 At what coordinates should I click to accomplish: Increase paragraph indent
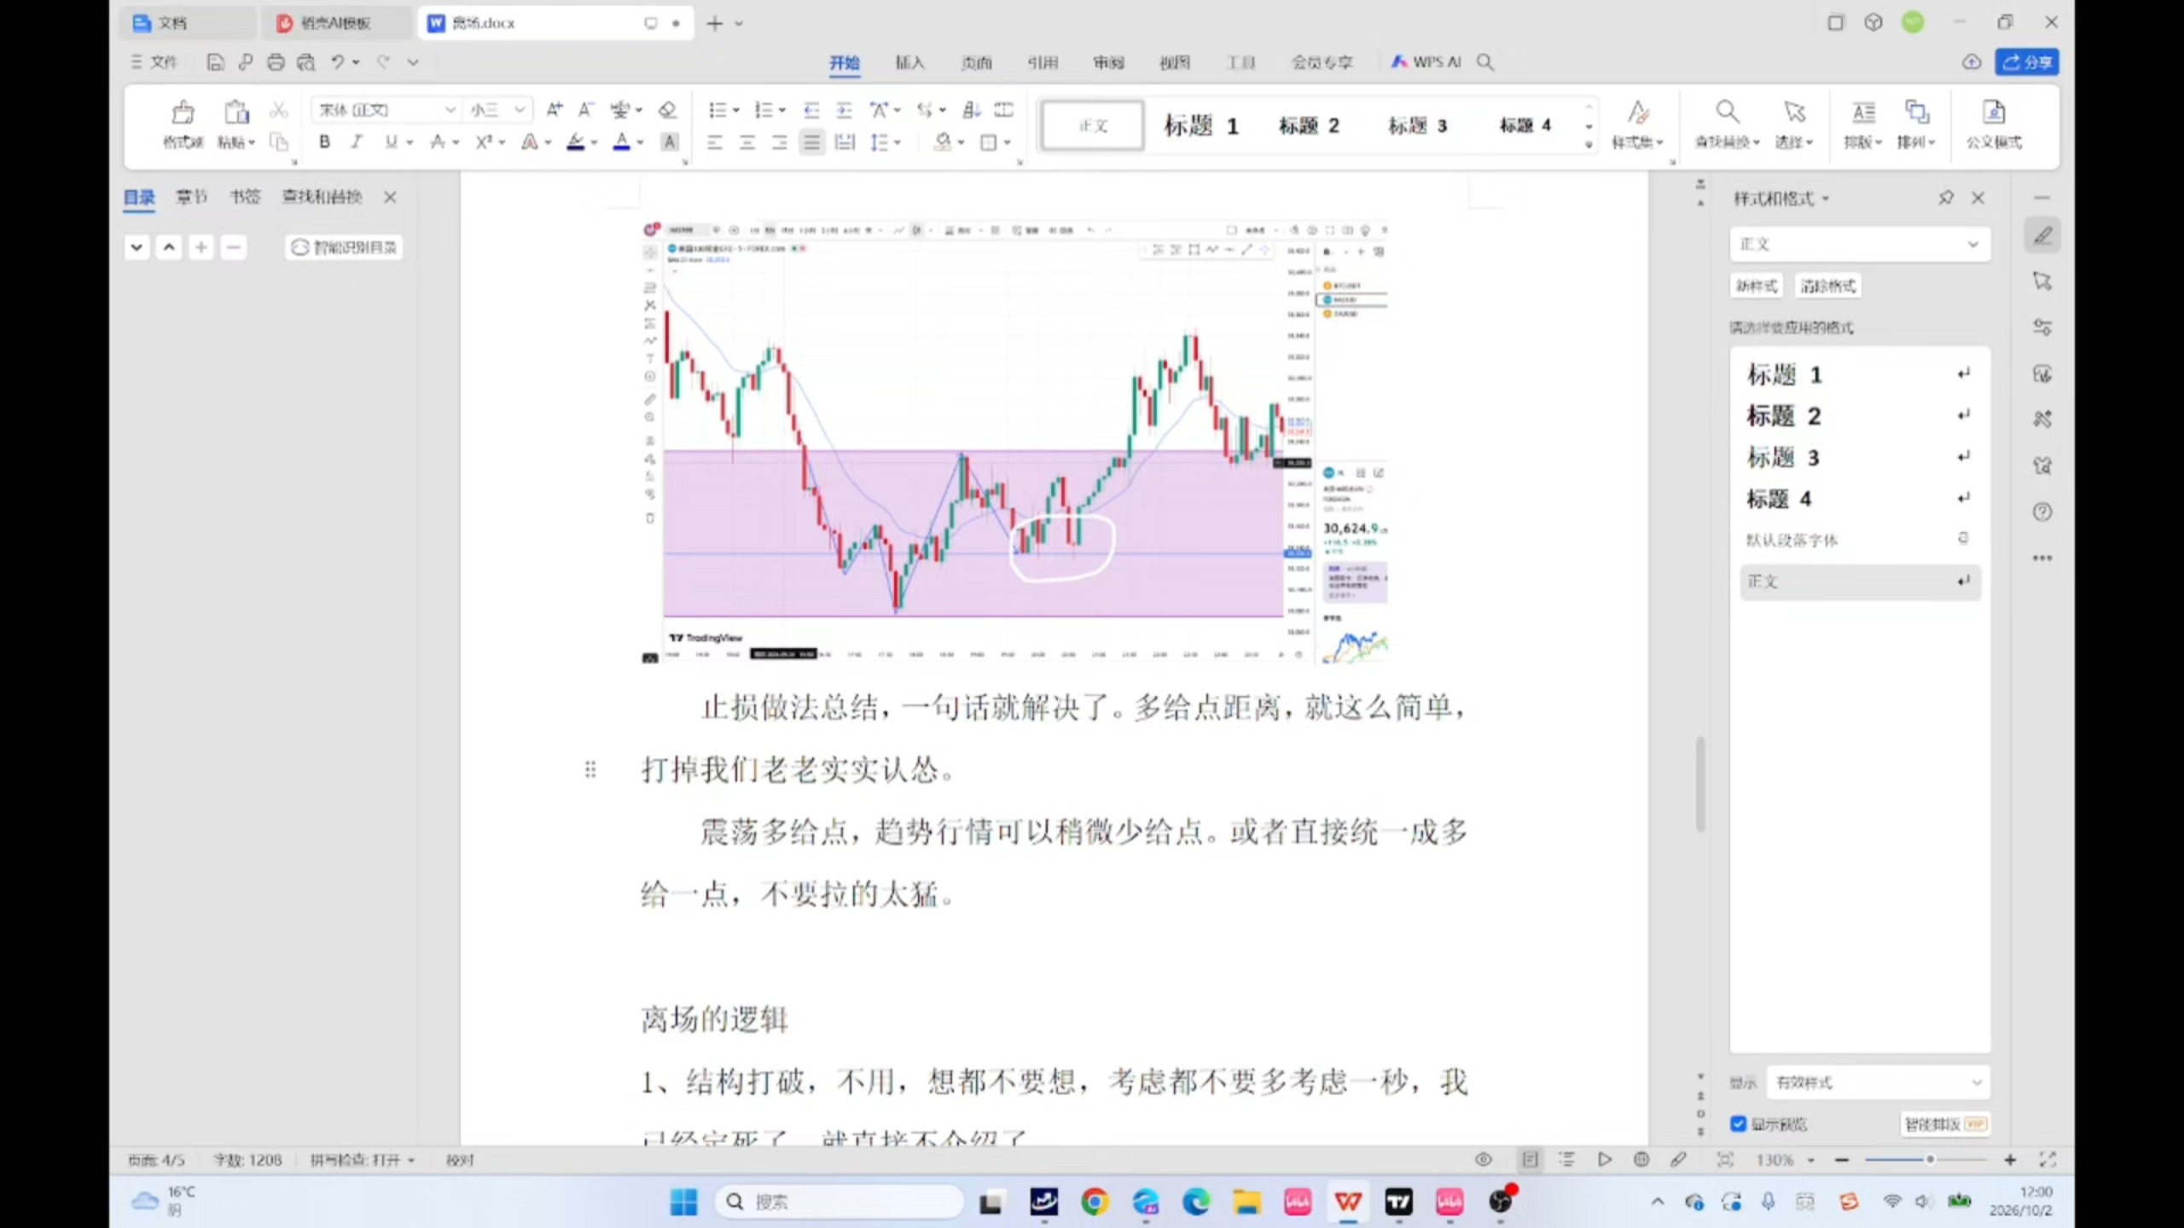tap(844, 109)
